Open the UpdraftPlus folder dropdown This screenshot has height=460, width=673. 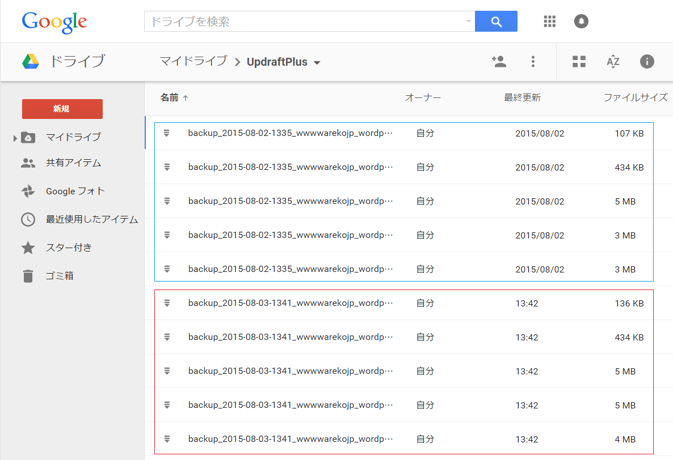point(317,62)
